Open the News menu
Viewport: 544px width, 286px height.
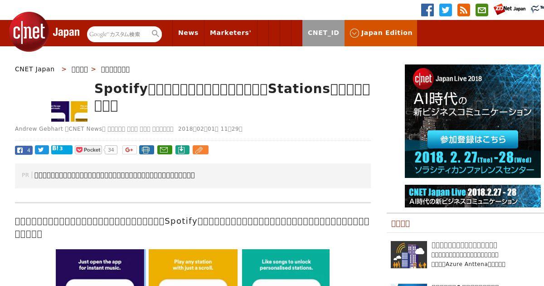[188, 33]
